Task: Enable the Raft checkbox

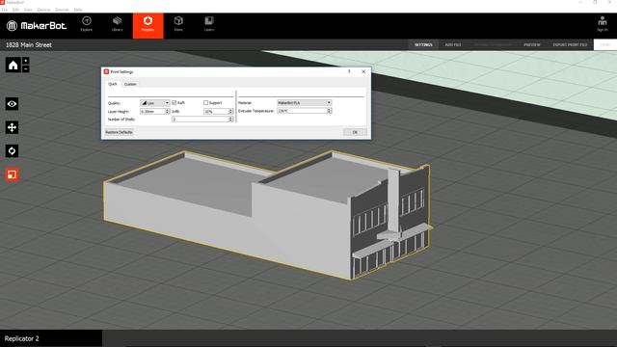Action: 174,103
